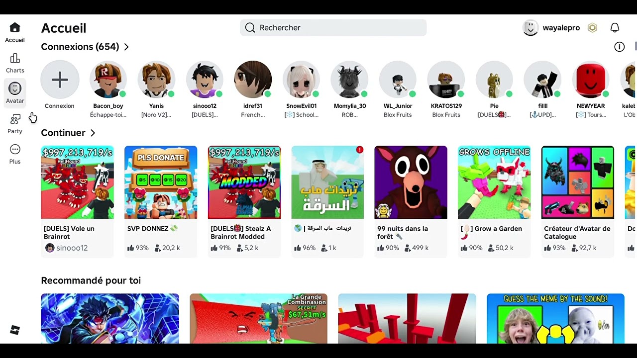Open Charts in sidebar
The image size is (637, 358).
[x=15, y=64]
